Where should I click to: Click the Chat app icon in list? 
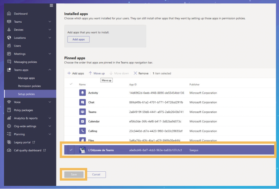pyautogui.click(x=82, y=102)
